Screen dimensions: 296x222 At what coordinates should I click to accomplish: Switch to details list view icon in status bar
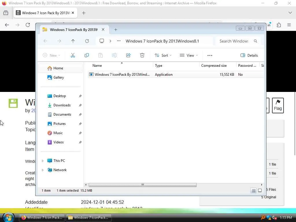point(254,191)
